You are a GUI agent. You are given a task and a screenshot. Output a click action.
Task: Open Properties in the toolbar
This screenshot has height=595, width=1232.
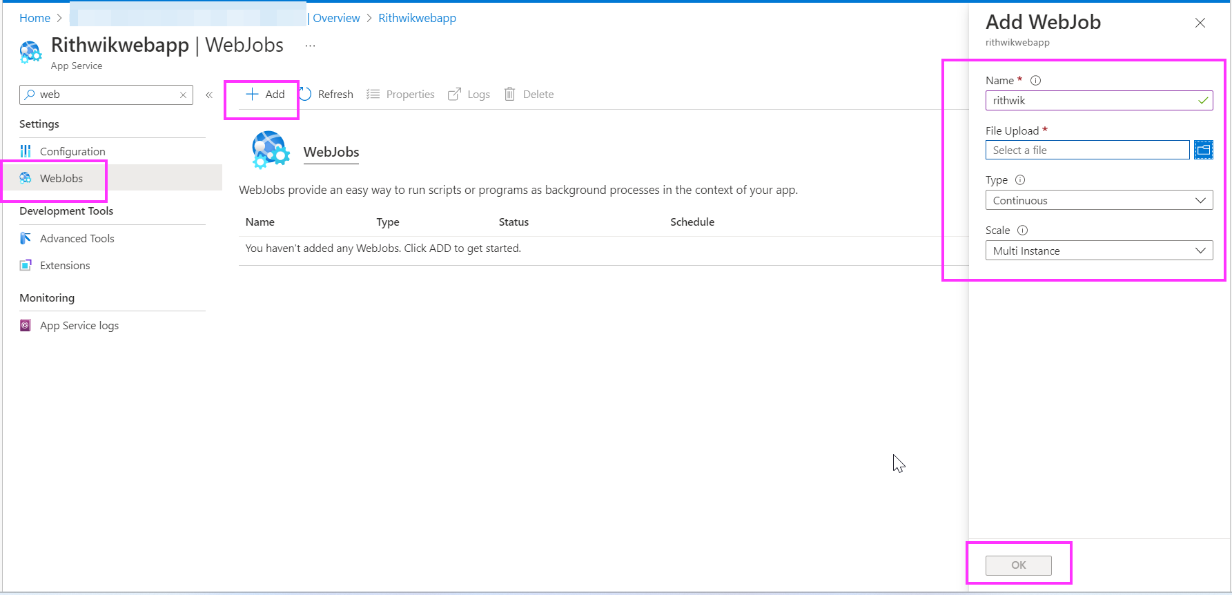click(400, 95)
